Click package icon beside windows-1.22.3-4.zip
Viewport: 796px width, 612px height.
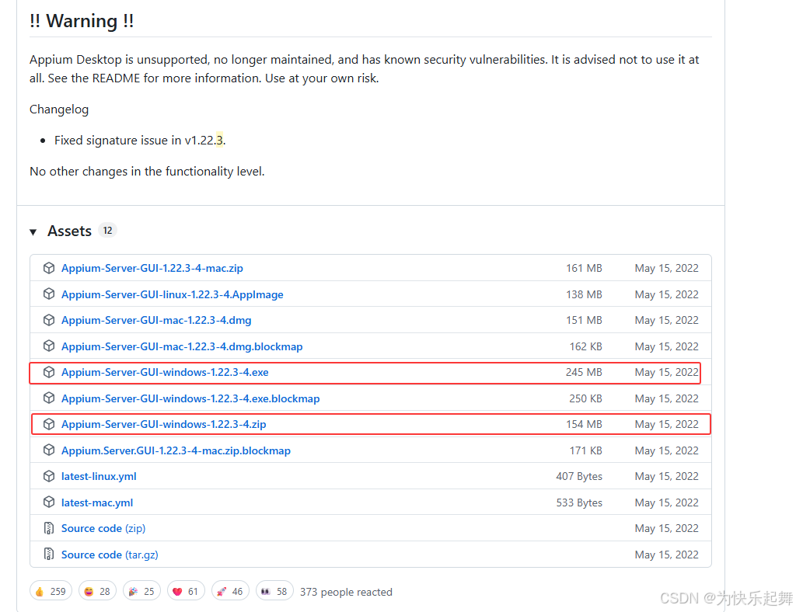click(49, 424)
